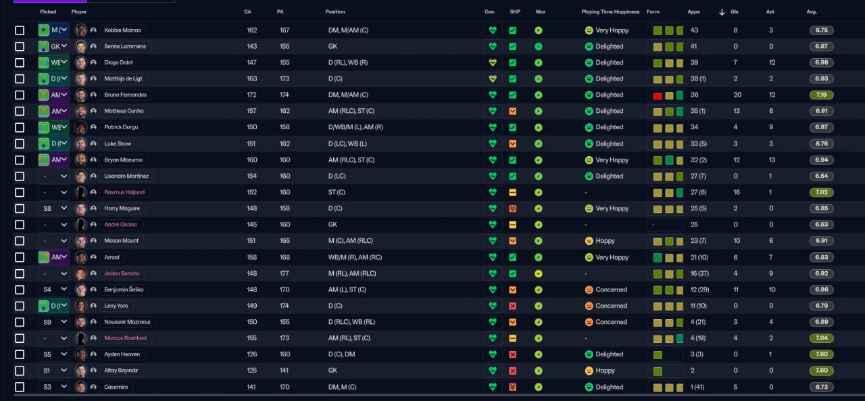Click Bruno Fernandes' 7.19 average rating badge
Image resolution: width=865 pixels, height=401 pixels.
point(822,95)
